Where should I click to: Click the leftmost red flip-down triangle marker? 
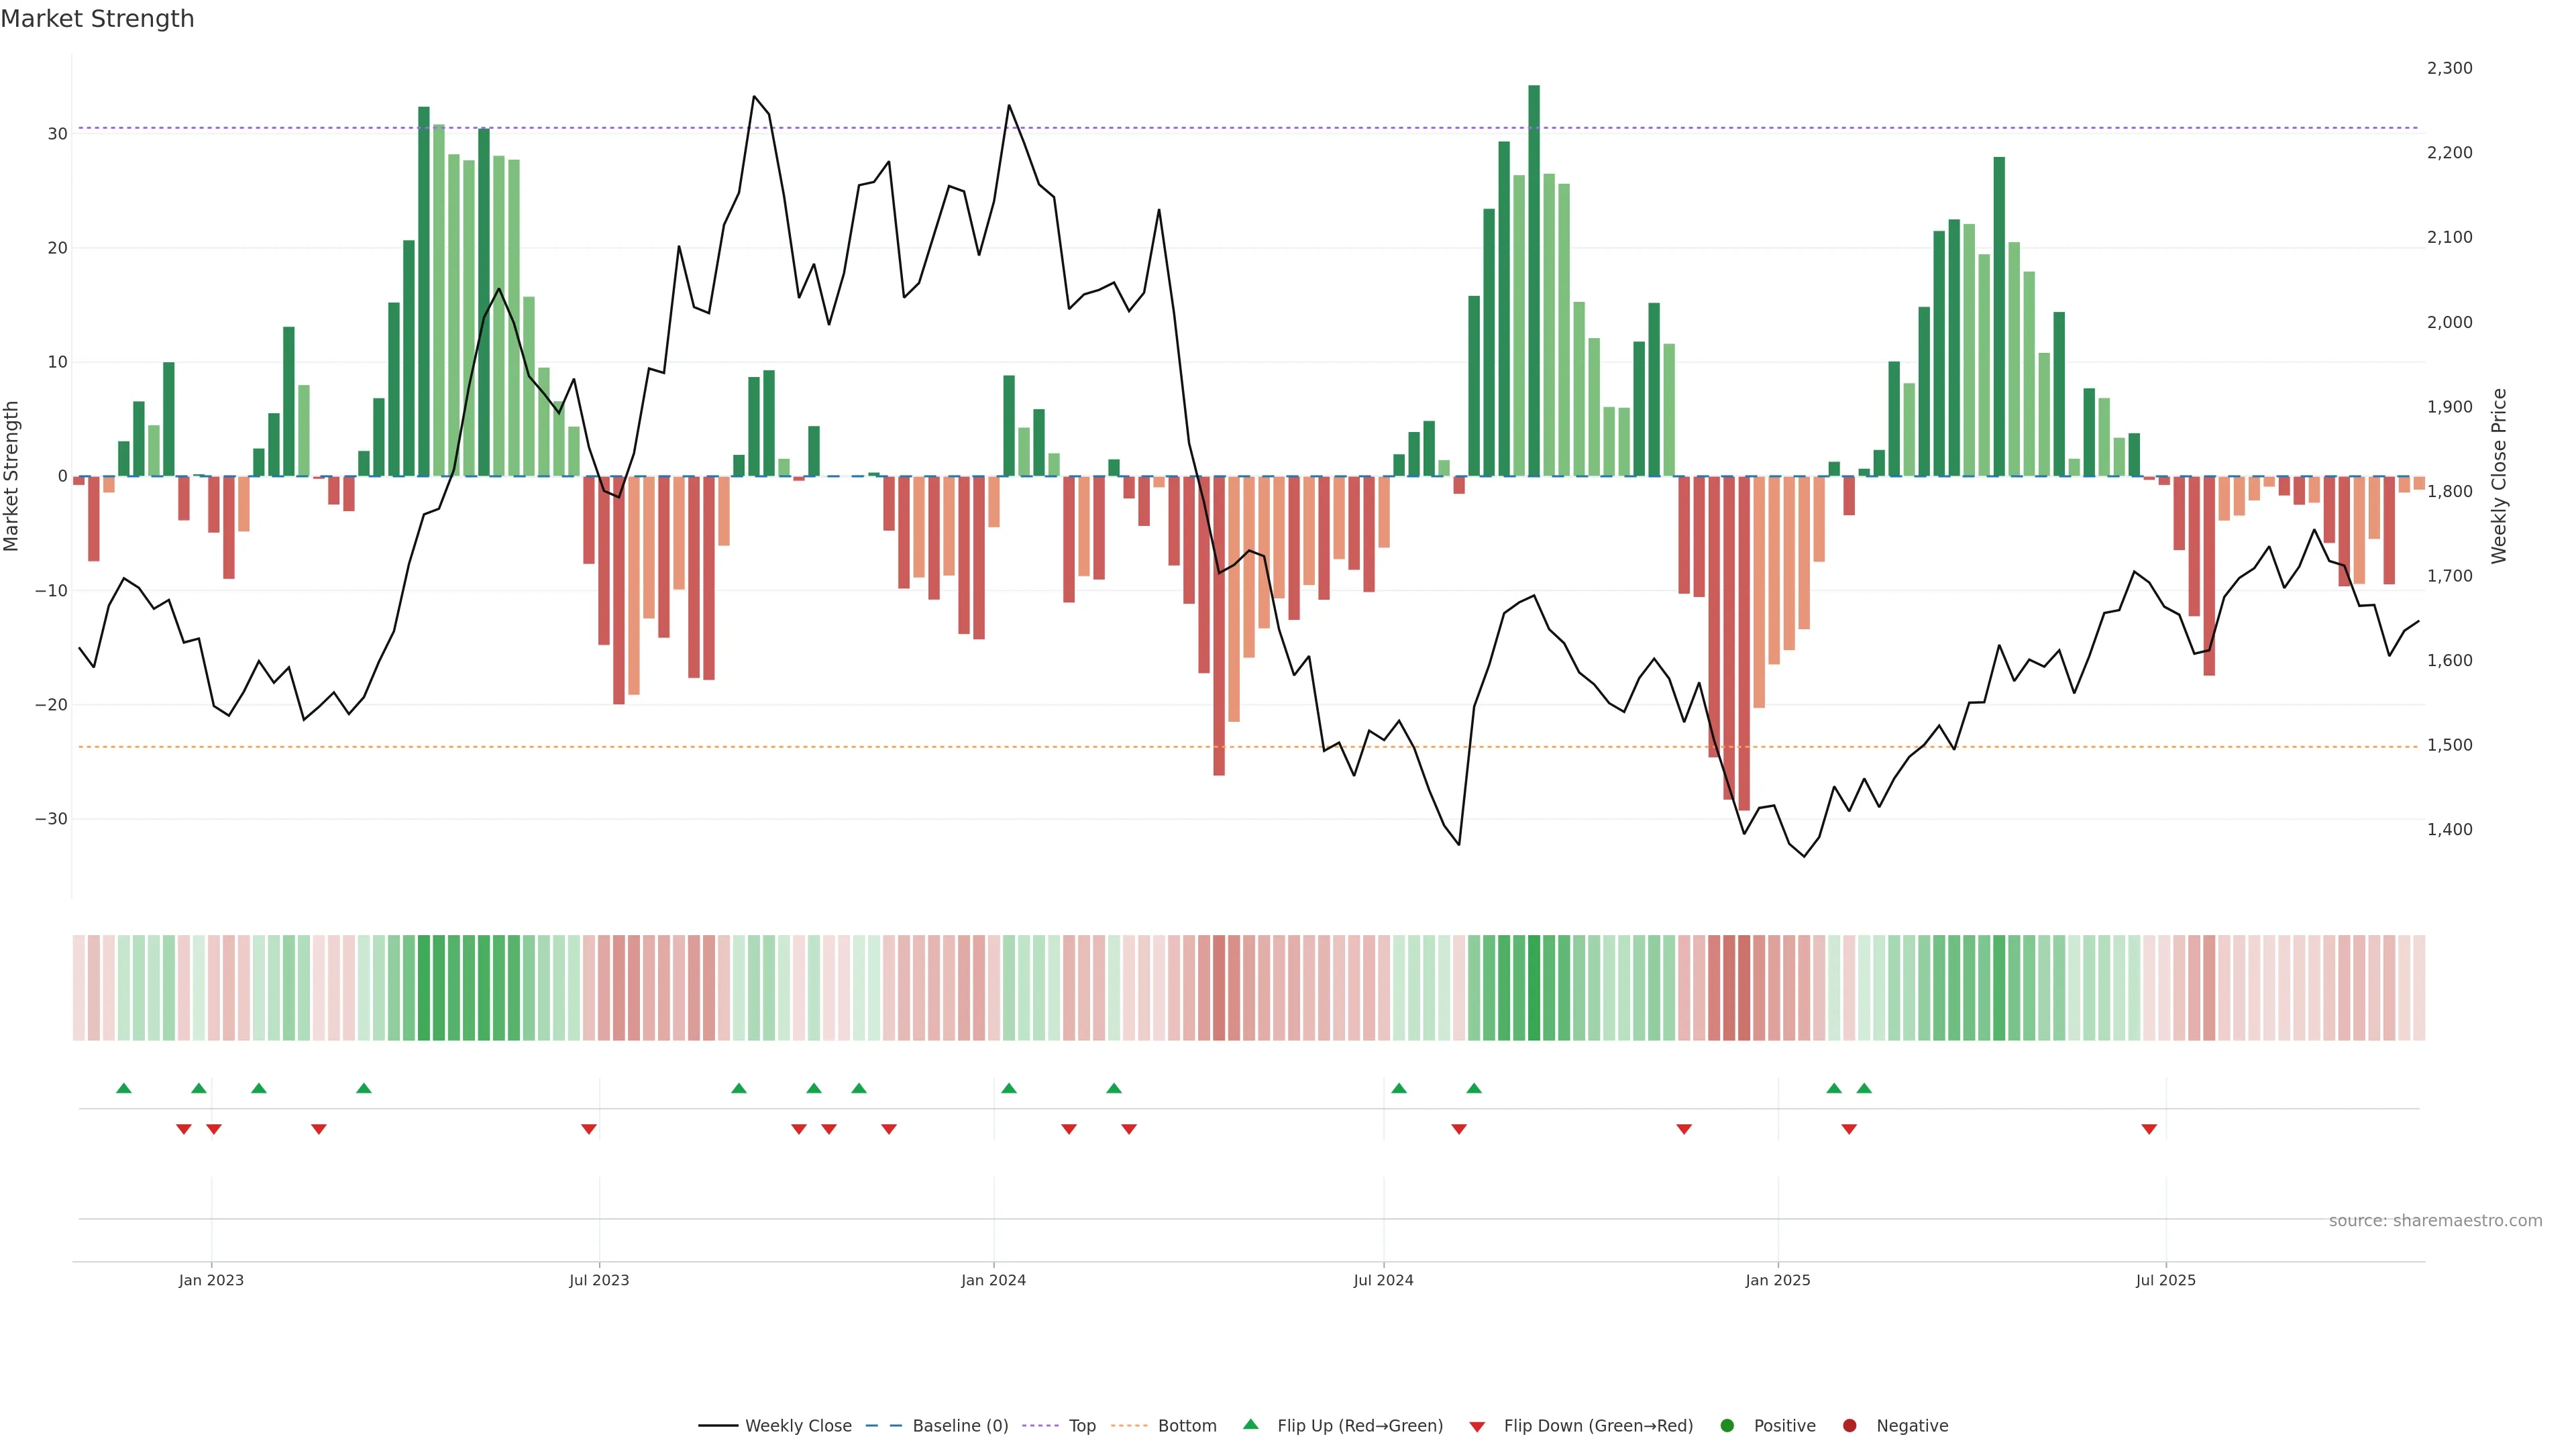[x=184, y=1129]
